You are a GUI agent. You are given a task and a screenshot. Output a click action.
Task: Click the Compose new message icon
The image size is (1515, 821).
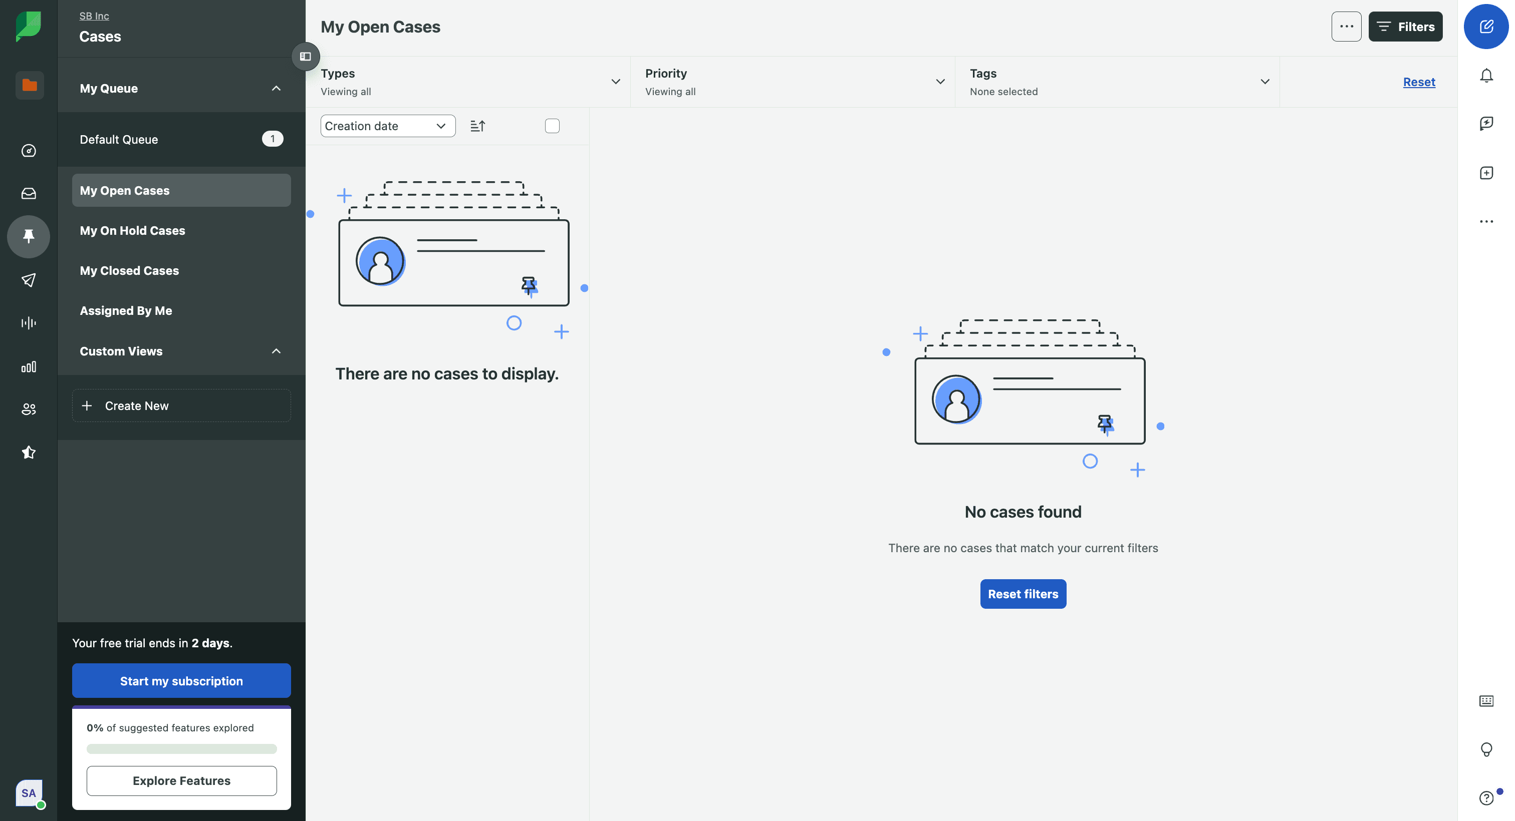click(x=1485, y=27)
